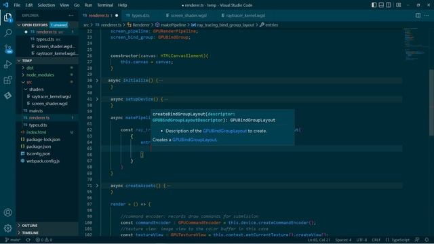Change the TypeScript language mode in status bar
Viewport: 434px width, 244px height.
[x=400, y=240]
